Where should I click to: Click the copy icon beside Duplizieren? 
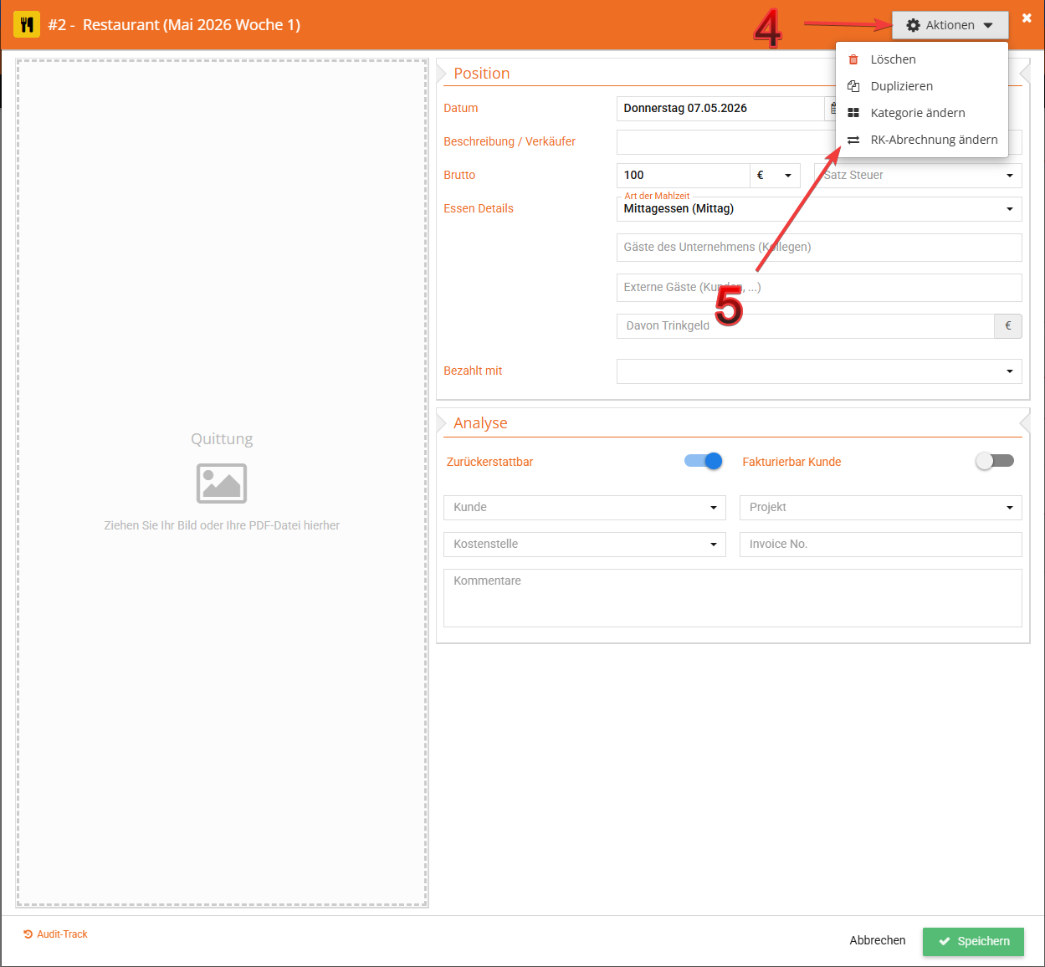click(x=853, y=86)
